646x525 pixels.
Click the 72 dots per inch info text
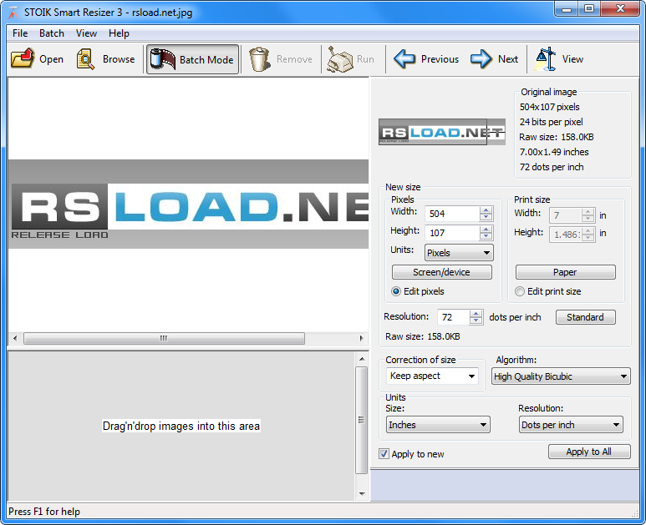552,167
